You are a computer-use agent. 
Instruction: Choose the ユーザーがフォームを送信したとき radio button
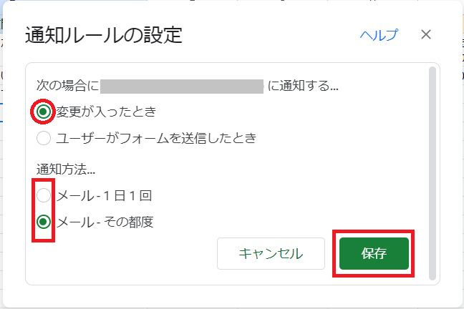point(44,137)
